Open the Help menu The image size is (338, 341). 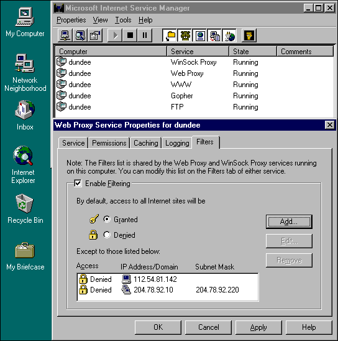(145, 20)
